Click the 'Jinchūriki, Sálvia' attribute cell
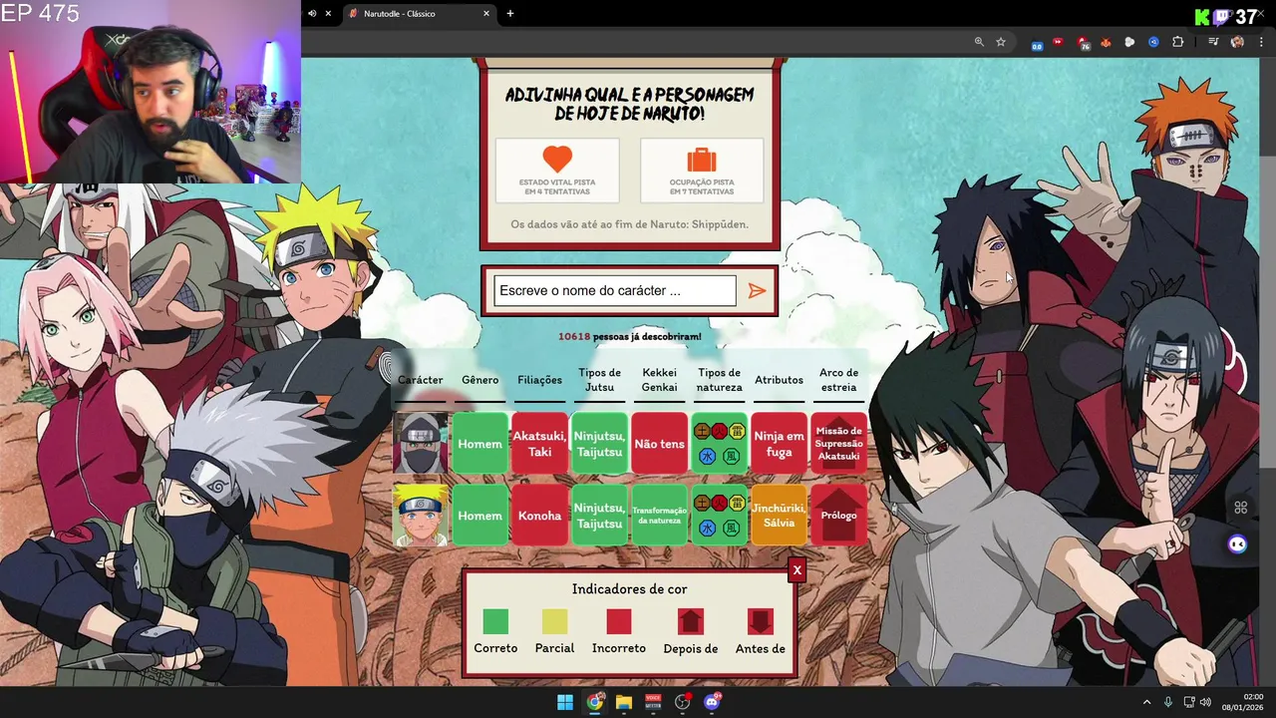 click(x=779, y=516)
